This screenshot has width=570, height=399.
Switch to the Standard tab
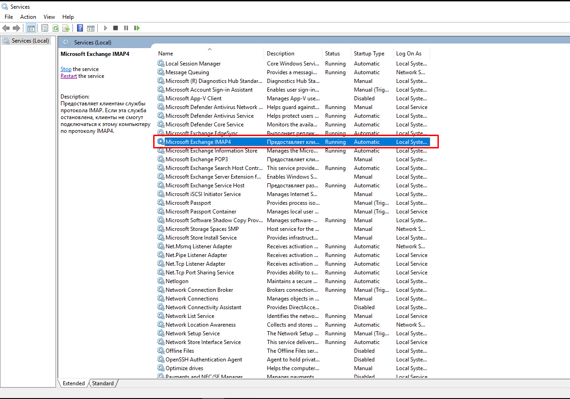pyautogui.click(x=103, y=383)
